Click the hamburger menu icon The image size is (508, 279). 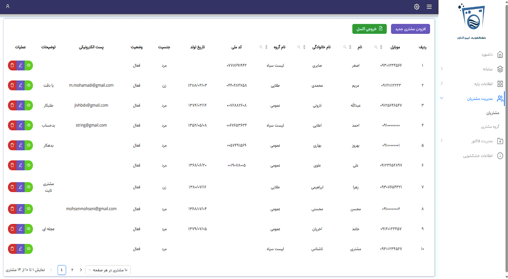pyautogui.click(x=429, y=7)
